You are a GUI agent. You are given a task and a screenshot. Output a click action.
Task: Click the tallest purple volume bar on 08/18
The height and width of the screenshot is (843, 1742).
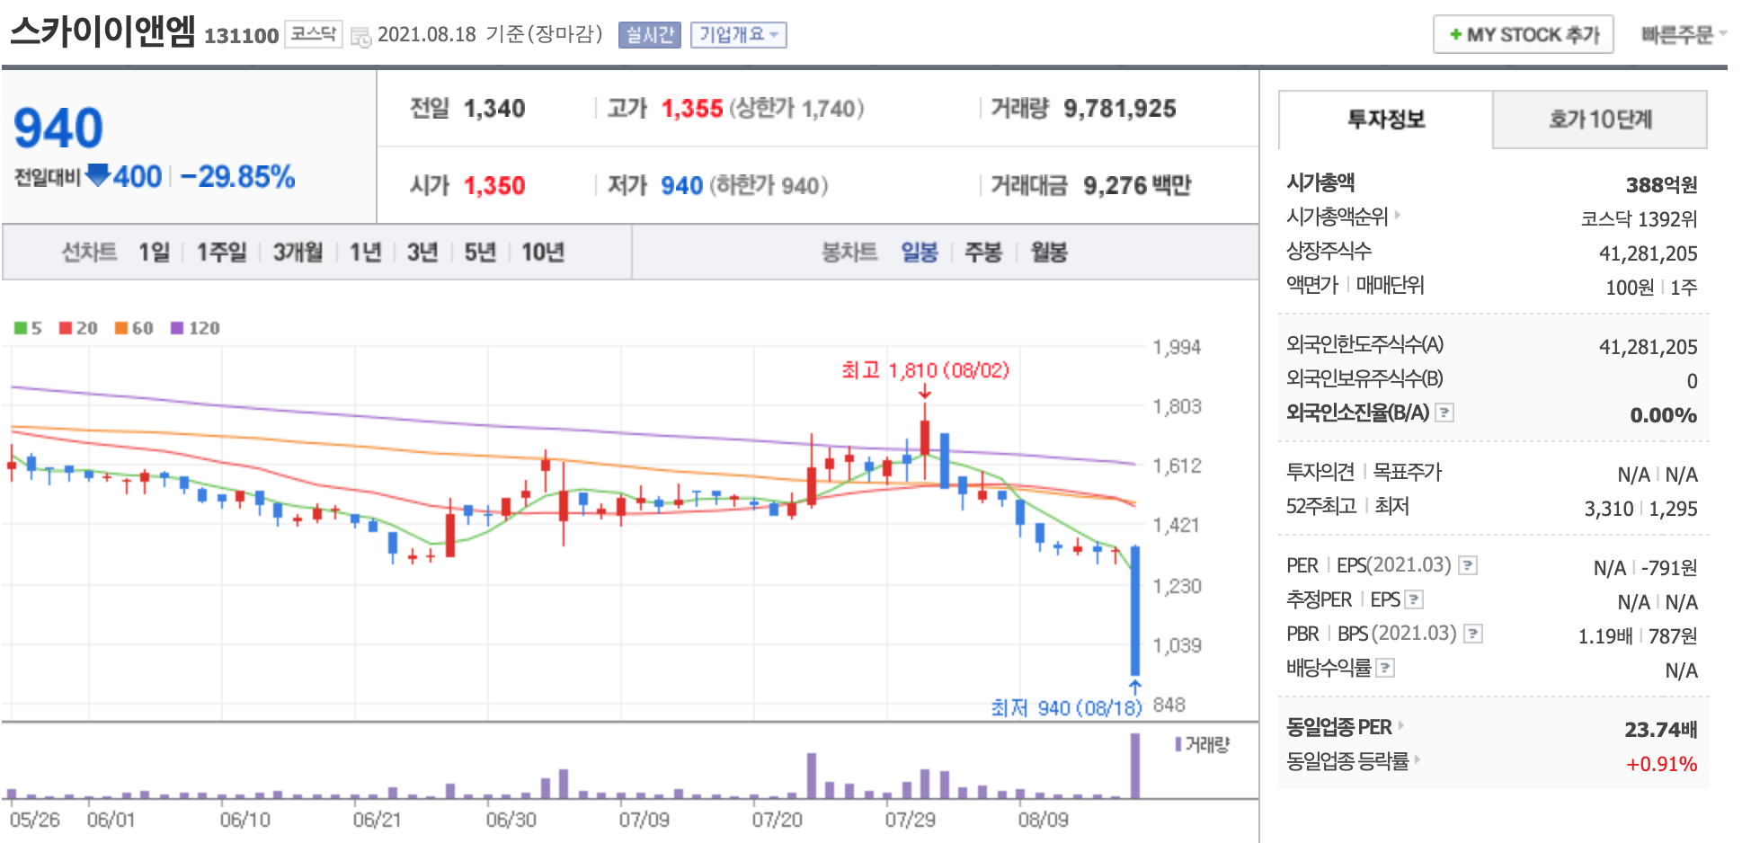(1135, 766)
